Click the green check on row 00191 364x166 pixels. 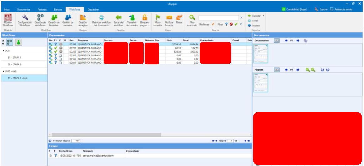(55, 48)
